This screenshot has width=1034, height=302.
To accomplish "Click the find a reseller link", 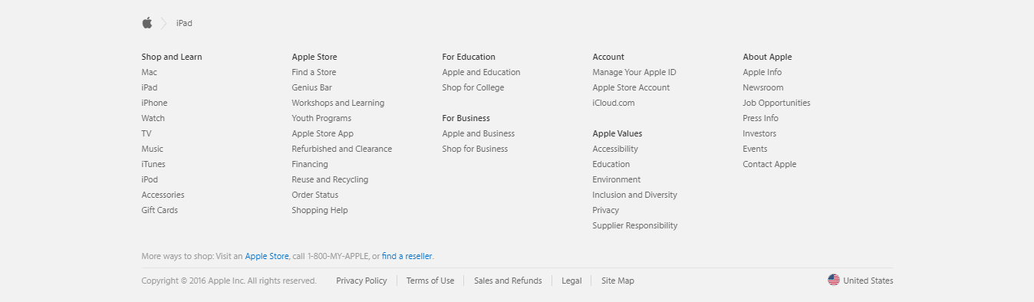I will (407, 256).
